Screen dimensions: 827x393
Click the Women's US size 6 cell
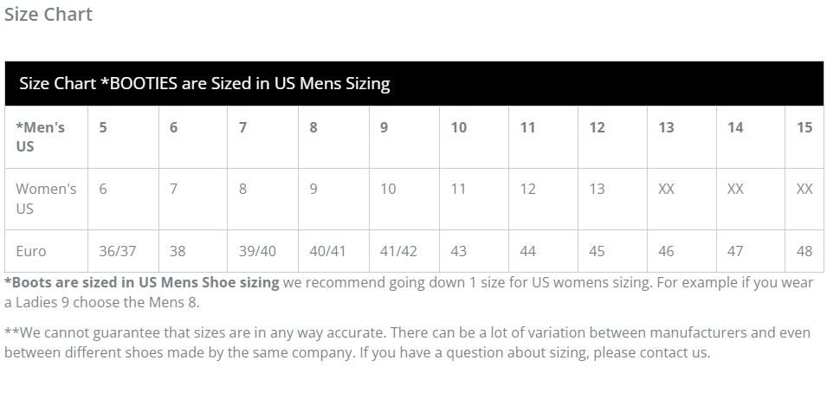103,189
